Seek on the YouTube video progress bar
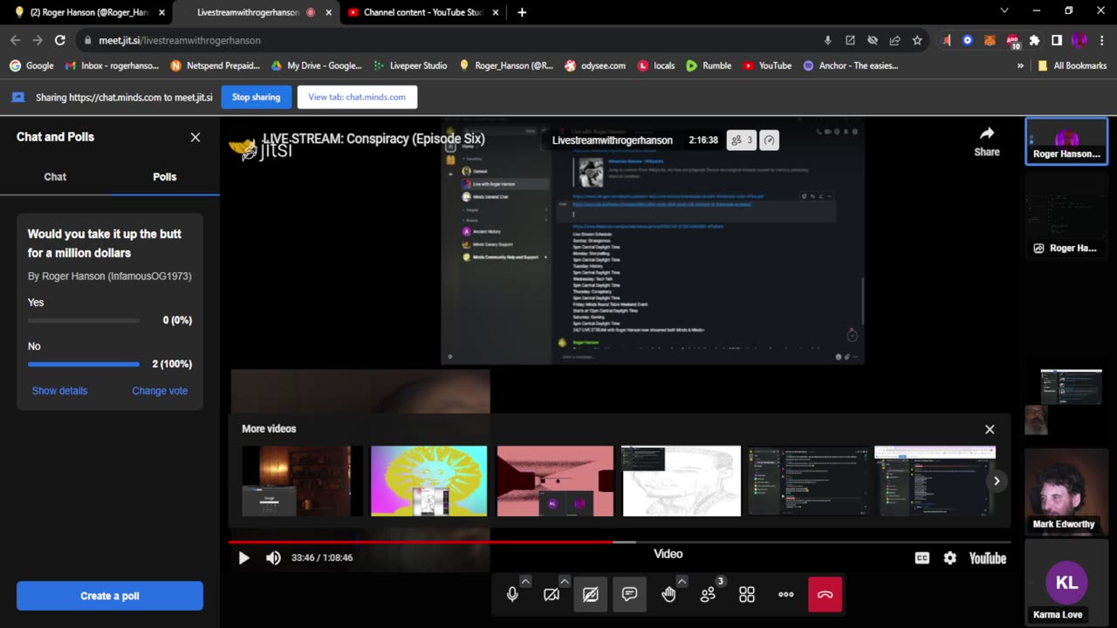 click(x=619, y=542)
